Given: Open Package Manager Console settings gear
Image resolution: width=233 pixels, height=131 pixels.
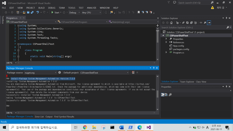Looking at the screenshot, I should (60, 72).
